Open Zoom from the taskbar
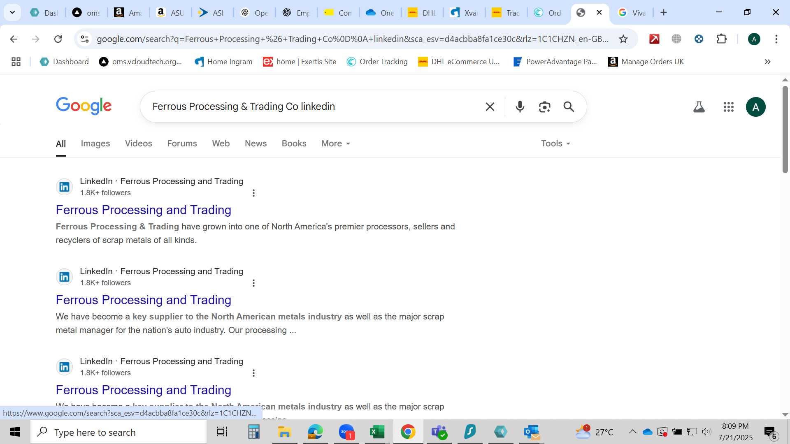Image resolution: width=790 pixels, height=444 pixels. 346,432
